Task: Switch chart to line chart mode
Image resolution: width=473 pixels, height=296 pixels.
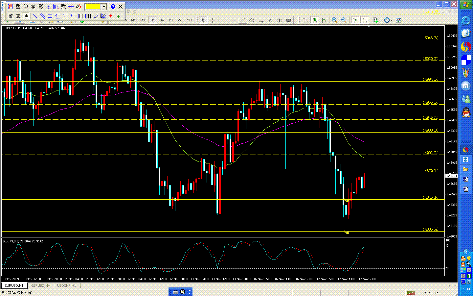Action: pos(324,20)
